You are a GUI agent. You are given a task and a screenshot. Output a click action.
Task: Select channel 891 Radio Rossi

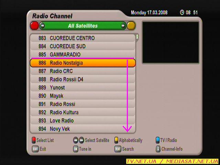tap(82, 104)
